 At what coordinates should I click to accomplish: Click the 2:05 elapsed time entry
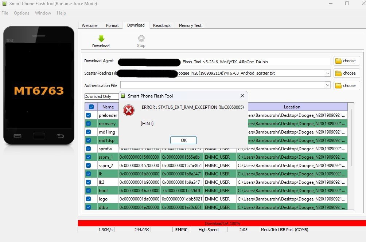point(243,230)
